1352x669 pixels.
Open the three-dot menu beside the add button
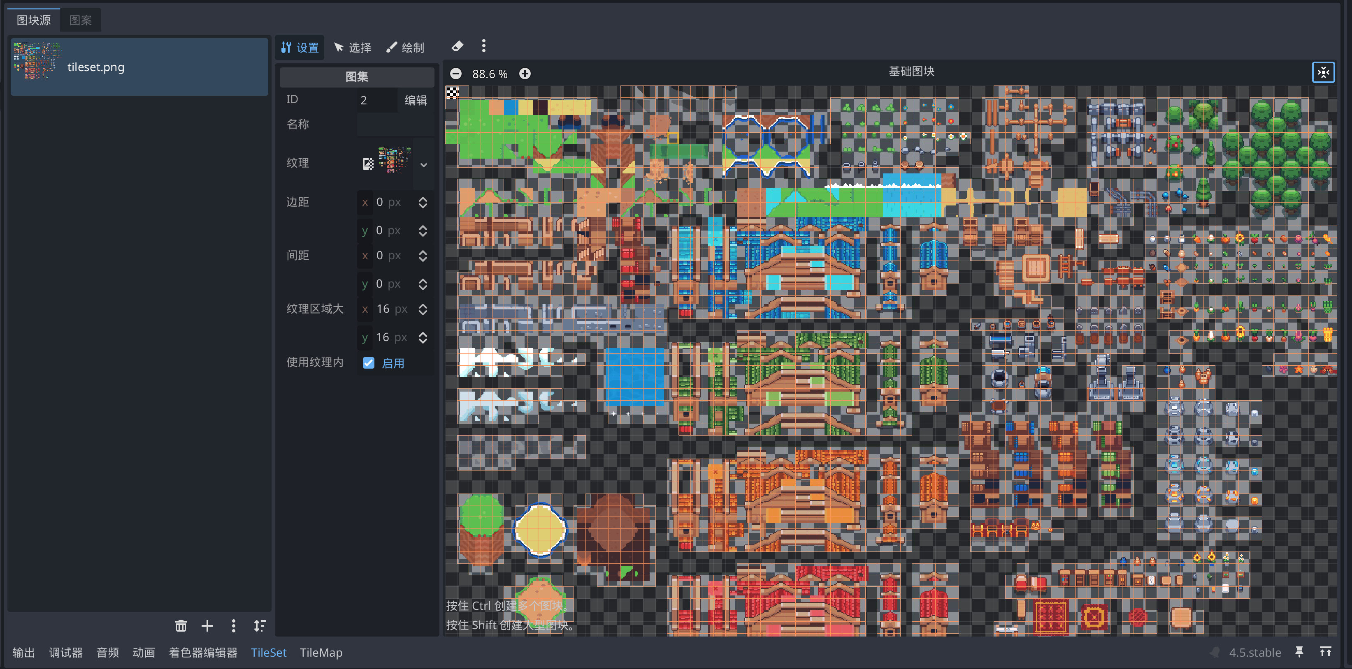click(x=233, y=625)
